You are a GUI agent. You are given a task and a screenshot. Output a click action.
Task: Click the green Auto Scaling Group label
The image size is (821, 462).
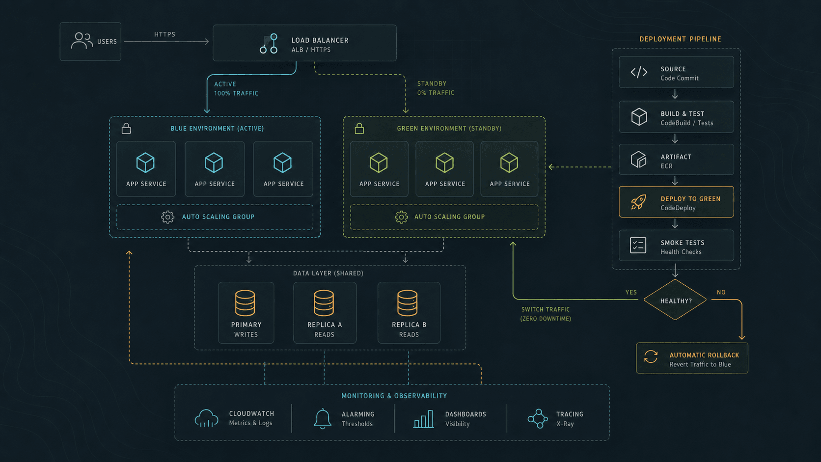pos(449,217)
